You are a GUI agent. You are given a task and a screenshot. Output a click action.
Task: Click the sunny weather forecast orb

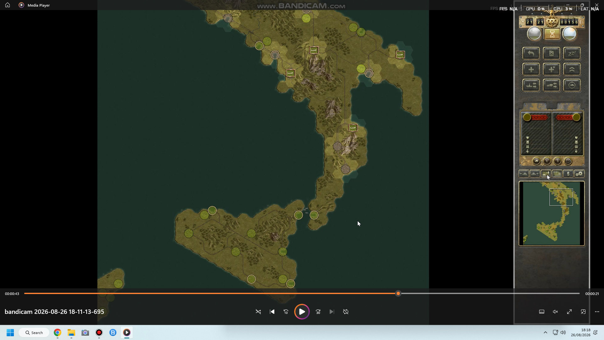pos(569,34)
